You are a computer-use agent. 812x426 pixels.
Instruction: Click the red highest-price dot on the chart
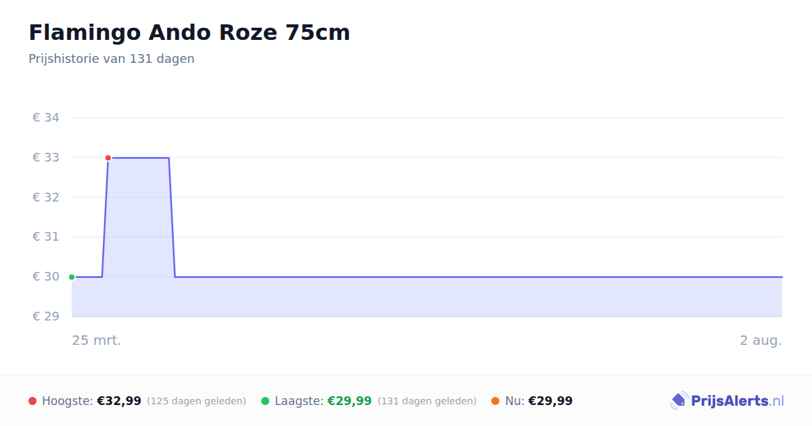point(108,158)
